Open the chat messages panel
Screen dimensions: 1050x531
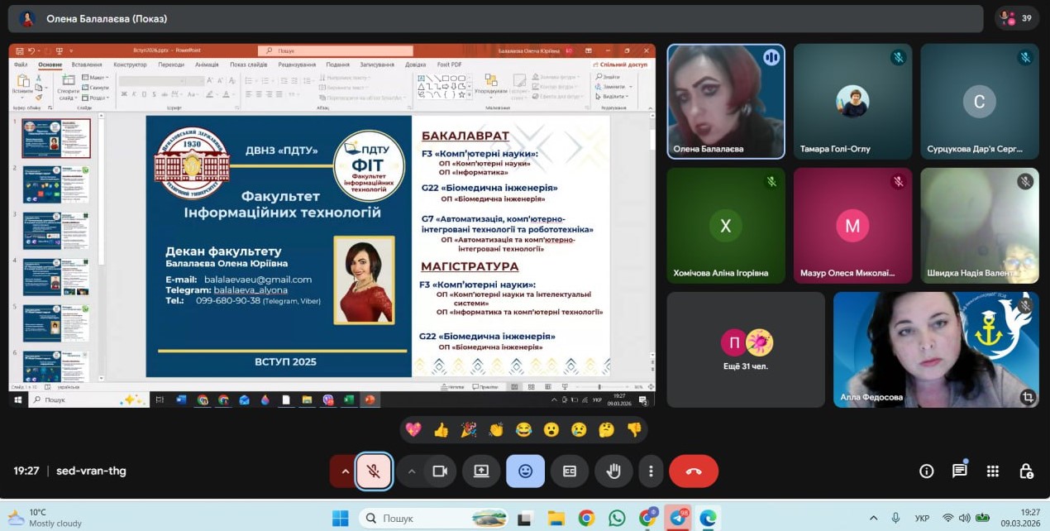click(x=959, y=471)
